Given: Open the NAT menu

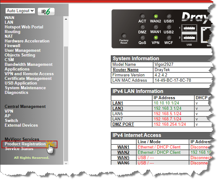Looking at the screenshot, I should [9, 36].
